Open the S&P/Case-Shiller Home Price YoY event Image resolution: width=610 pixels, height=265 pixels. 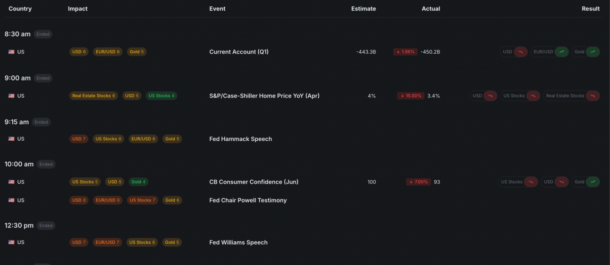tap(264, 96)
